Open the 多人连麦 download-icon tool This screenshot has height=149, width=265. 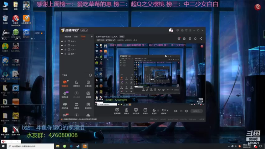click(x=77, y=95)
